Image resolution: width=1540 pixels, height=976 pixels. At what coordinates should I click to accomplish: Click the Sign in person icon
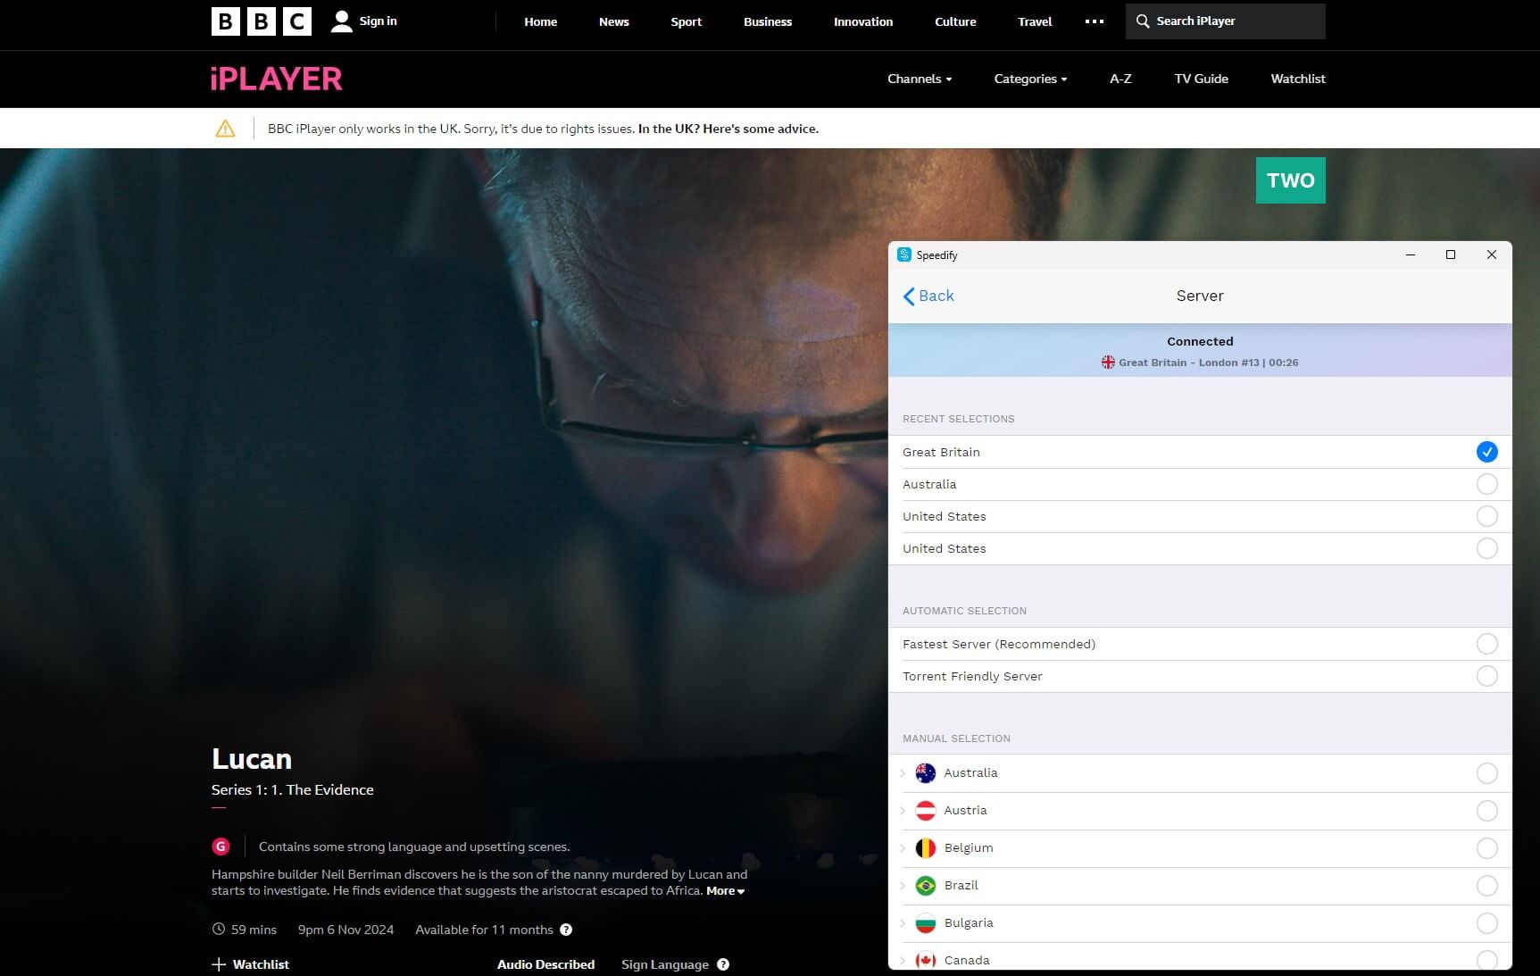pos(341,21)
